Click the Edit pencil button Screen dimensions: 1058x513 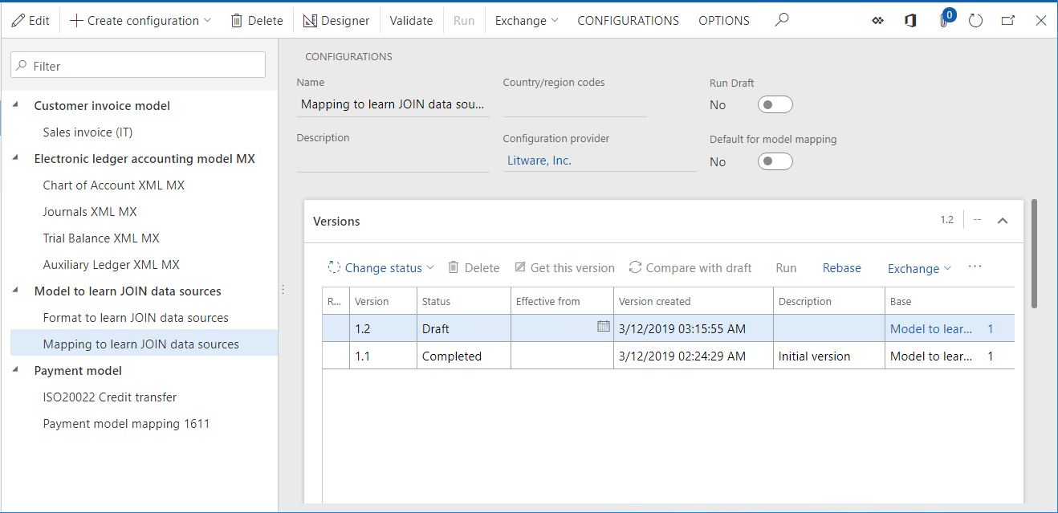(31, 21)
